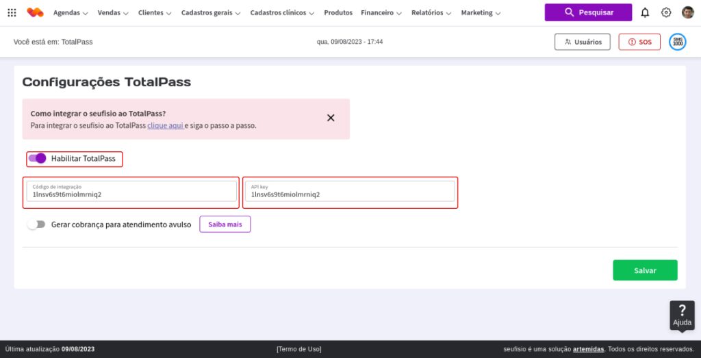
Task: Enable Gerar cobrança para atendimento avulso
Action: pos(36,225)
